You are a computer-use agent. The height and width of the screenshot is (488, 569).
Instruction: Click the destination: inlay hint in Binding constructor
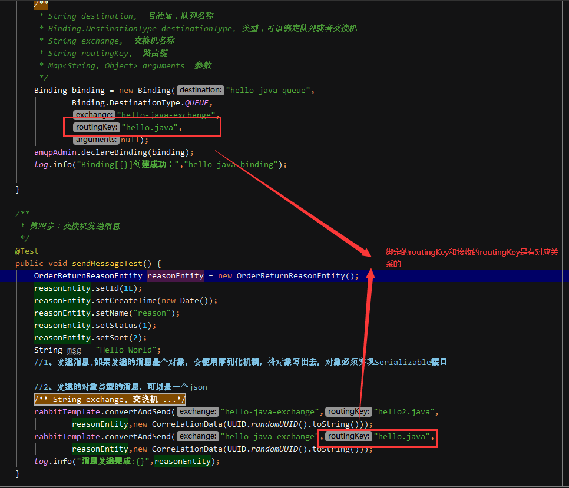coord(201,90)
